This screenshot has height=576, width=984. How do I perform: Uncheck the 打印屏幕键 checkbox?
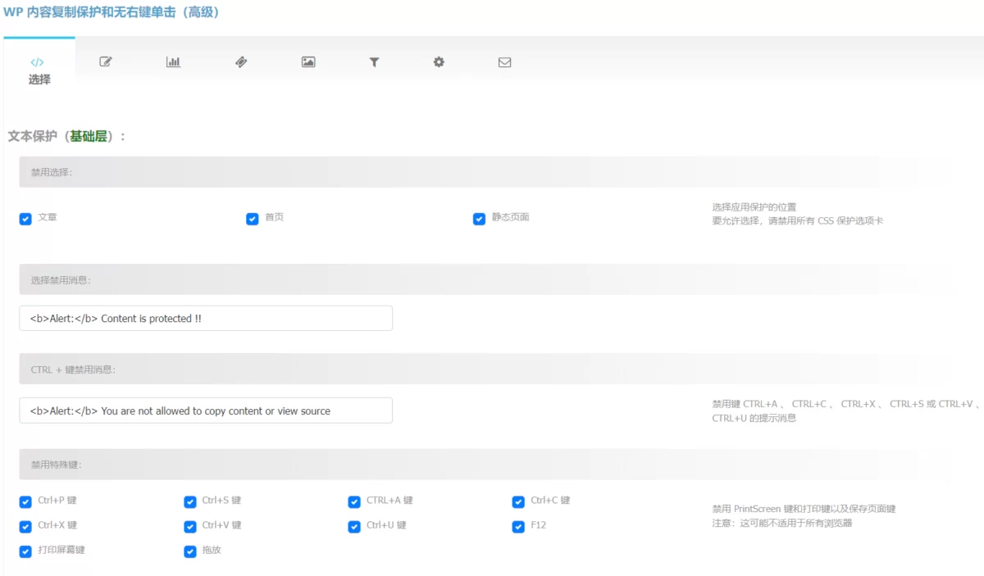click(x=25, y=551)
